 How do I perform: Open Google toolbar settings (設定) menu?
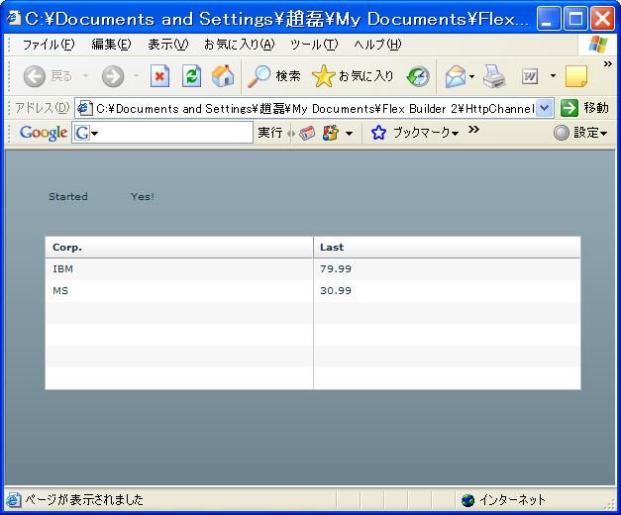coord(580,133)
